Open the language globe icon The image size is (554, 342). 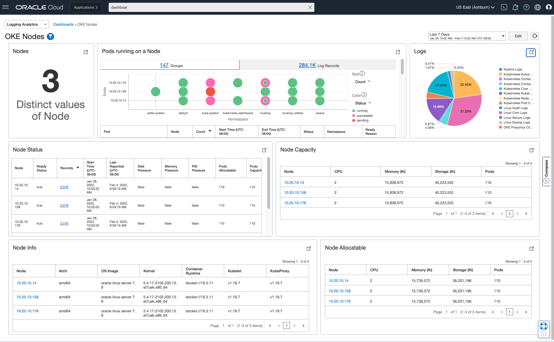537,7
